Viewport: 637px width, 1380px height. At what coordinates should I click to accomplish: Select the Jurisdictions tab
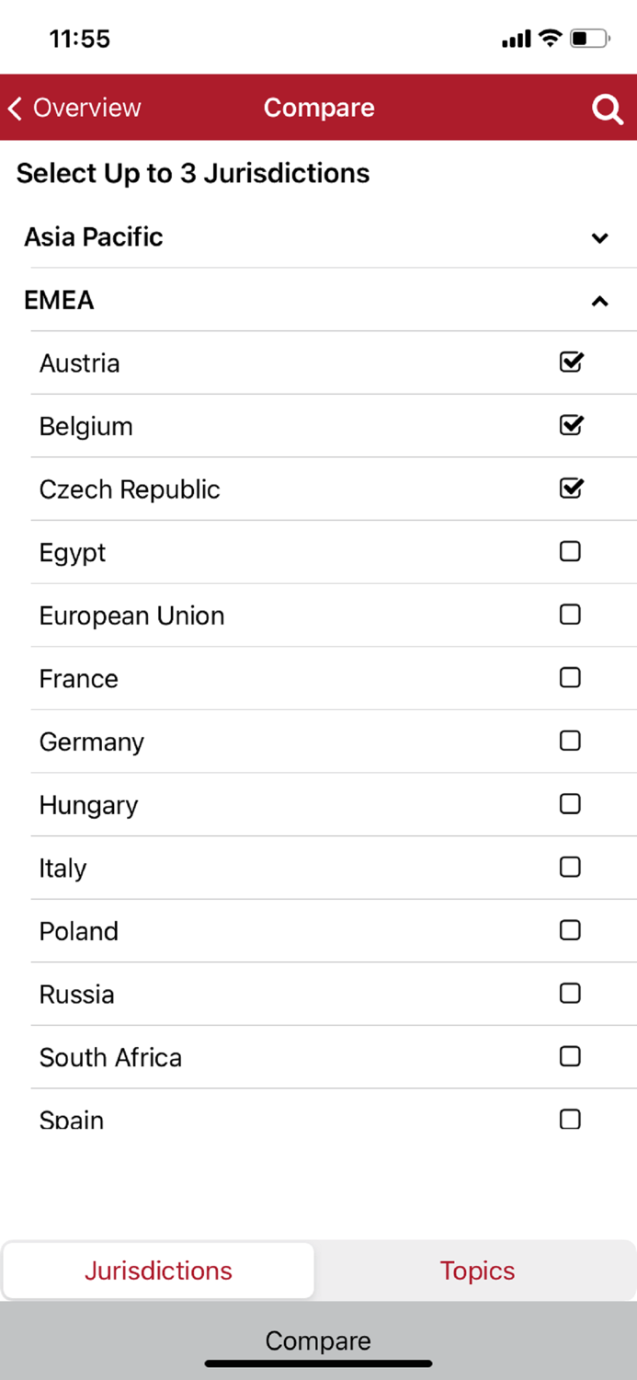(x=158, y=1271)
